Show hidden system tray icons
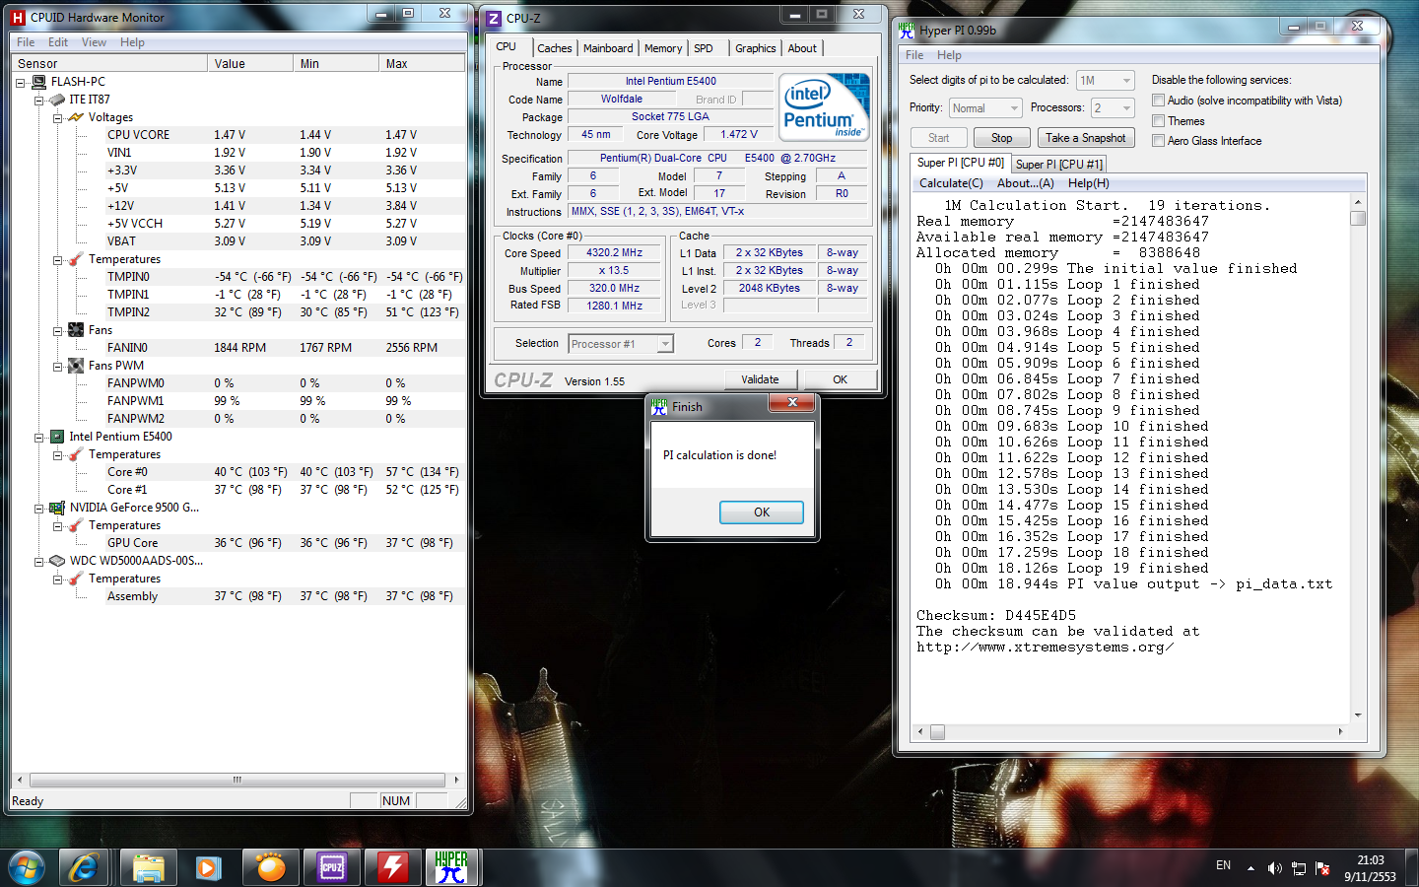Screen dimensions: 1419x887 [x=1250, y=868]
